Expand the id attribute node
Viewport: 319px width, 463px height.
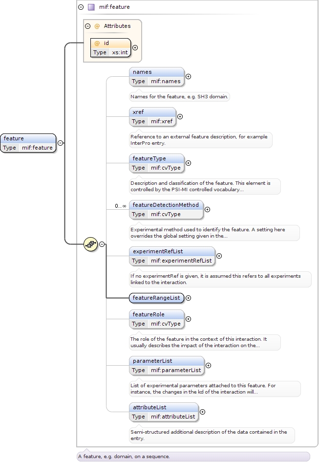(135, 48)
